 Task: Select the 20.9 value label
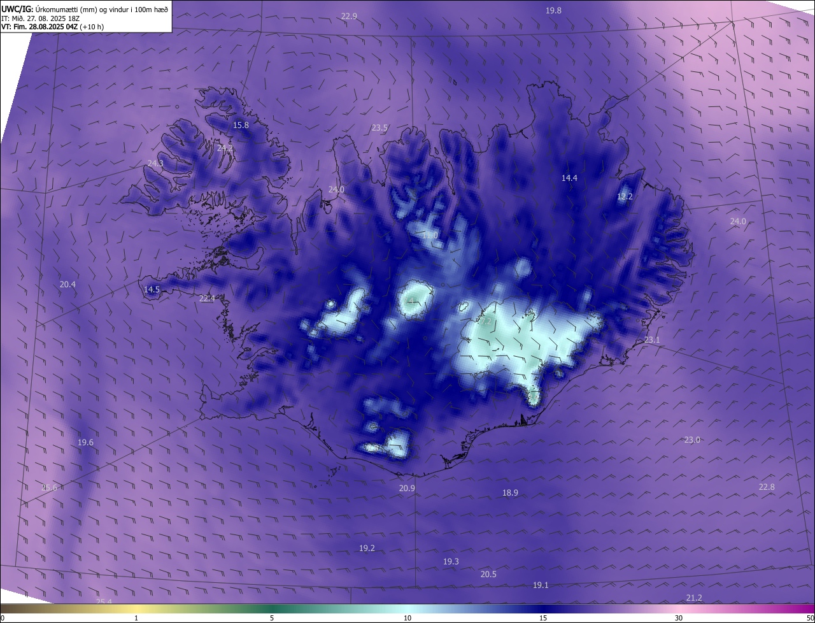click(407, 488)
